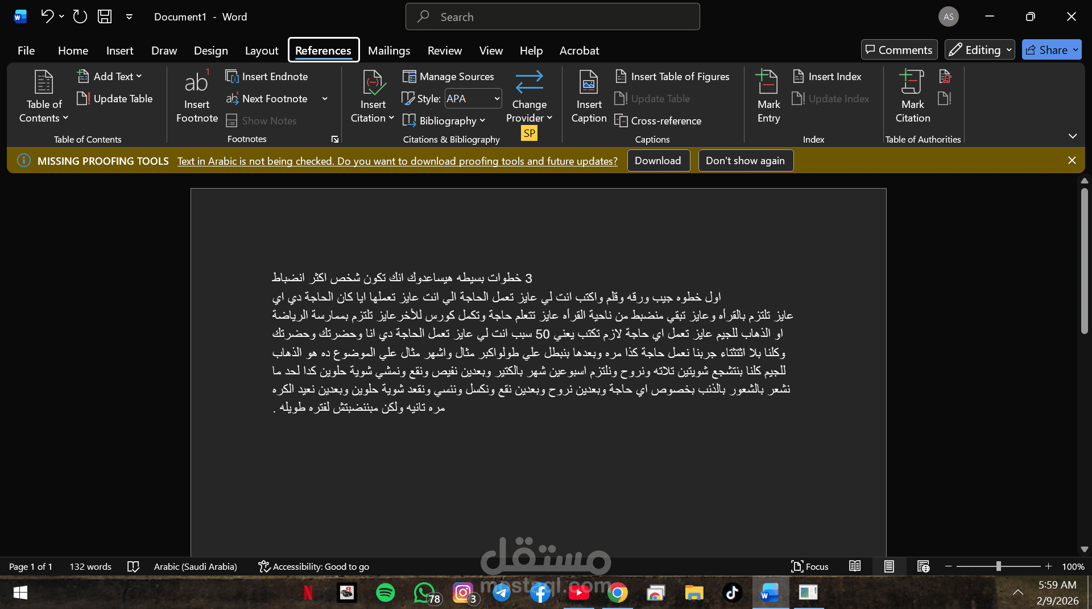This screenshot has width=1092, height=609.
Task: Open Manage Sources dialog
Action: [448, 76]
